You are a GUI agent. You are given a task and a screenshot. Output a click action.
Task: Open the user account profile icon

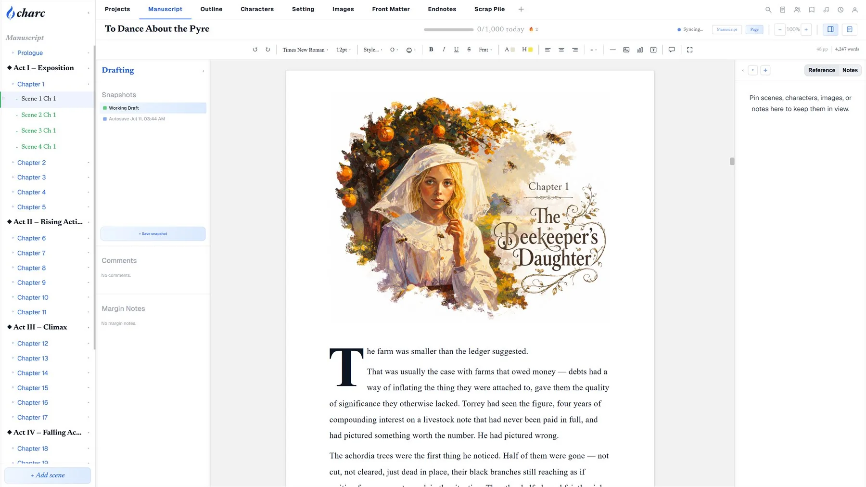point(855,10)
